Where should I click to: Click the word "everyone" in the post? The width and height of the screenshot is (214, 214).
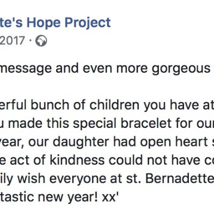point(78,179)
